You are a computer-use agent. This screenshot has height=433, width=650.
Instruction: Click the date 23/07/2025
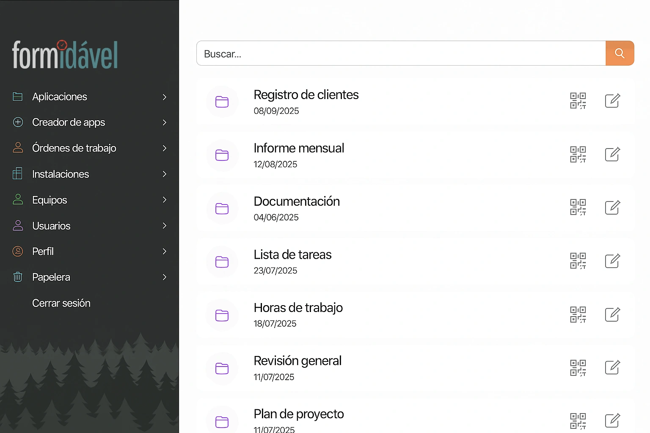275,270
